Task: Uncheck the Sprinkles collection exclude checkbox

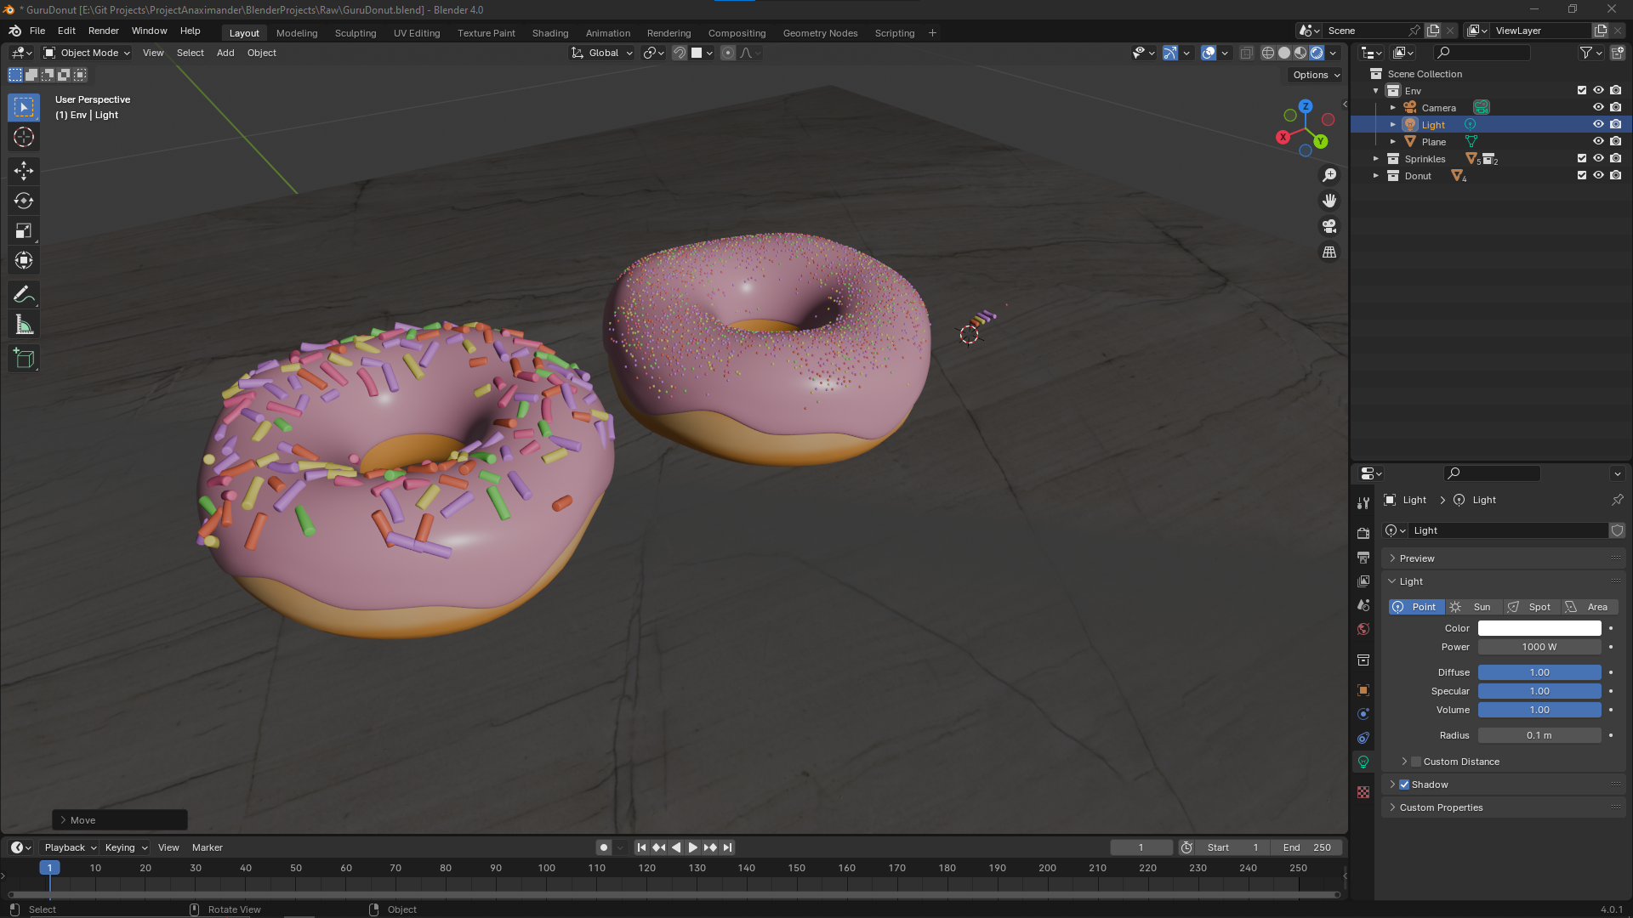Action: (1582, 158)
